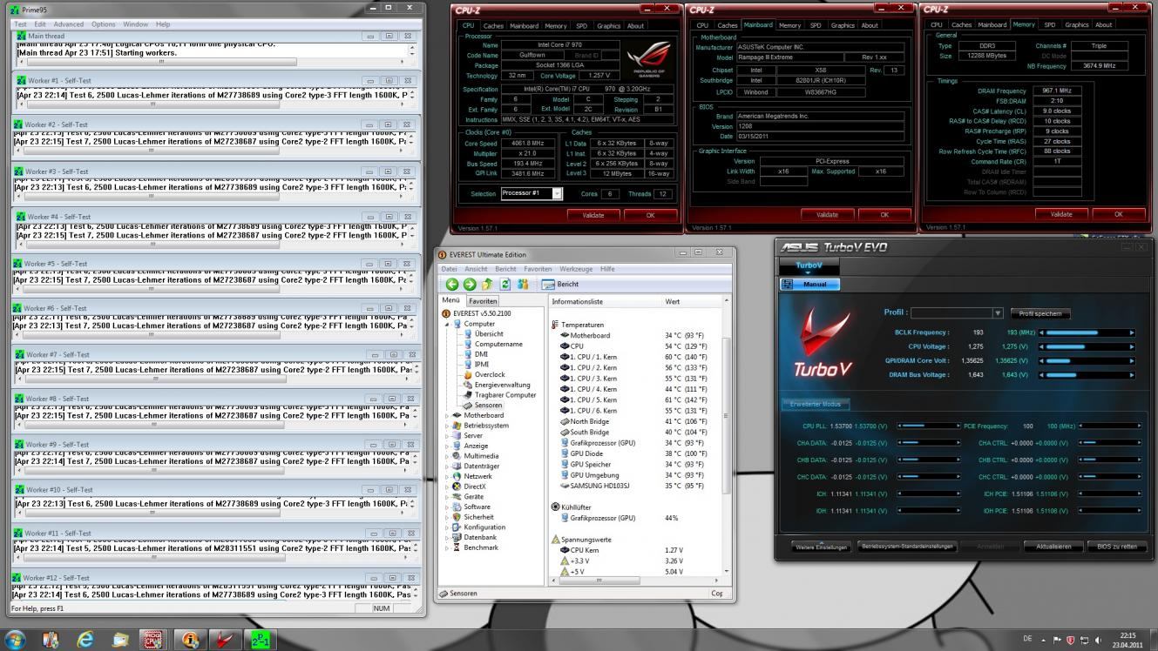Open Options menu in Prime95
Screen dimensions: 1158x651
(x=103, y=24)
